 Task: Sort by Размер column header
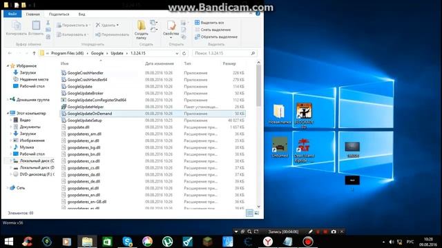[x=229, y=63]
